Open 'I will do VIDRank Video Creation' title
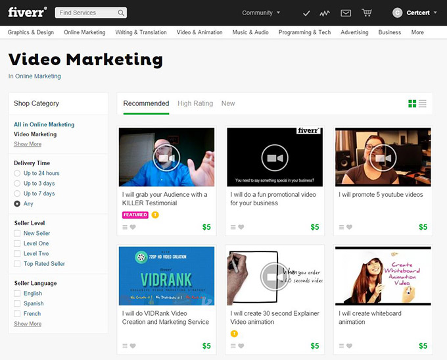This screenshot has height=360, width=447. [x=166, y=318]
